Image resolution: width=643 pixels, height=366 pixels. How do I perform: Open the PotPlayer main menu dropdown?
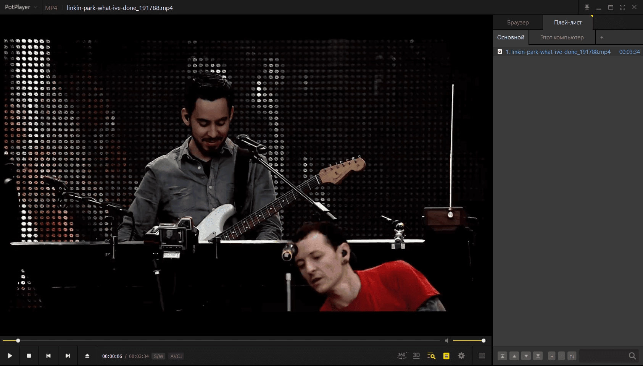[x=21, y=7]
